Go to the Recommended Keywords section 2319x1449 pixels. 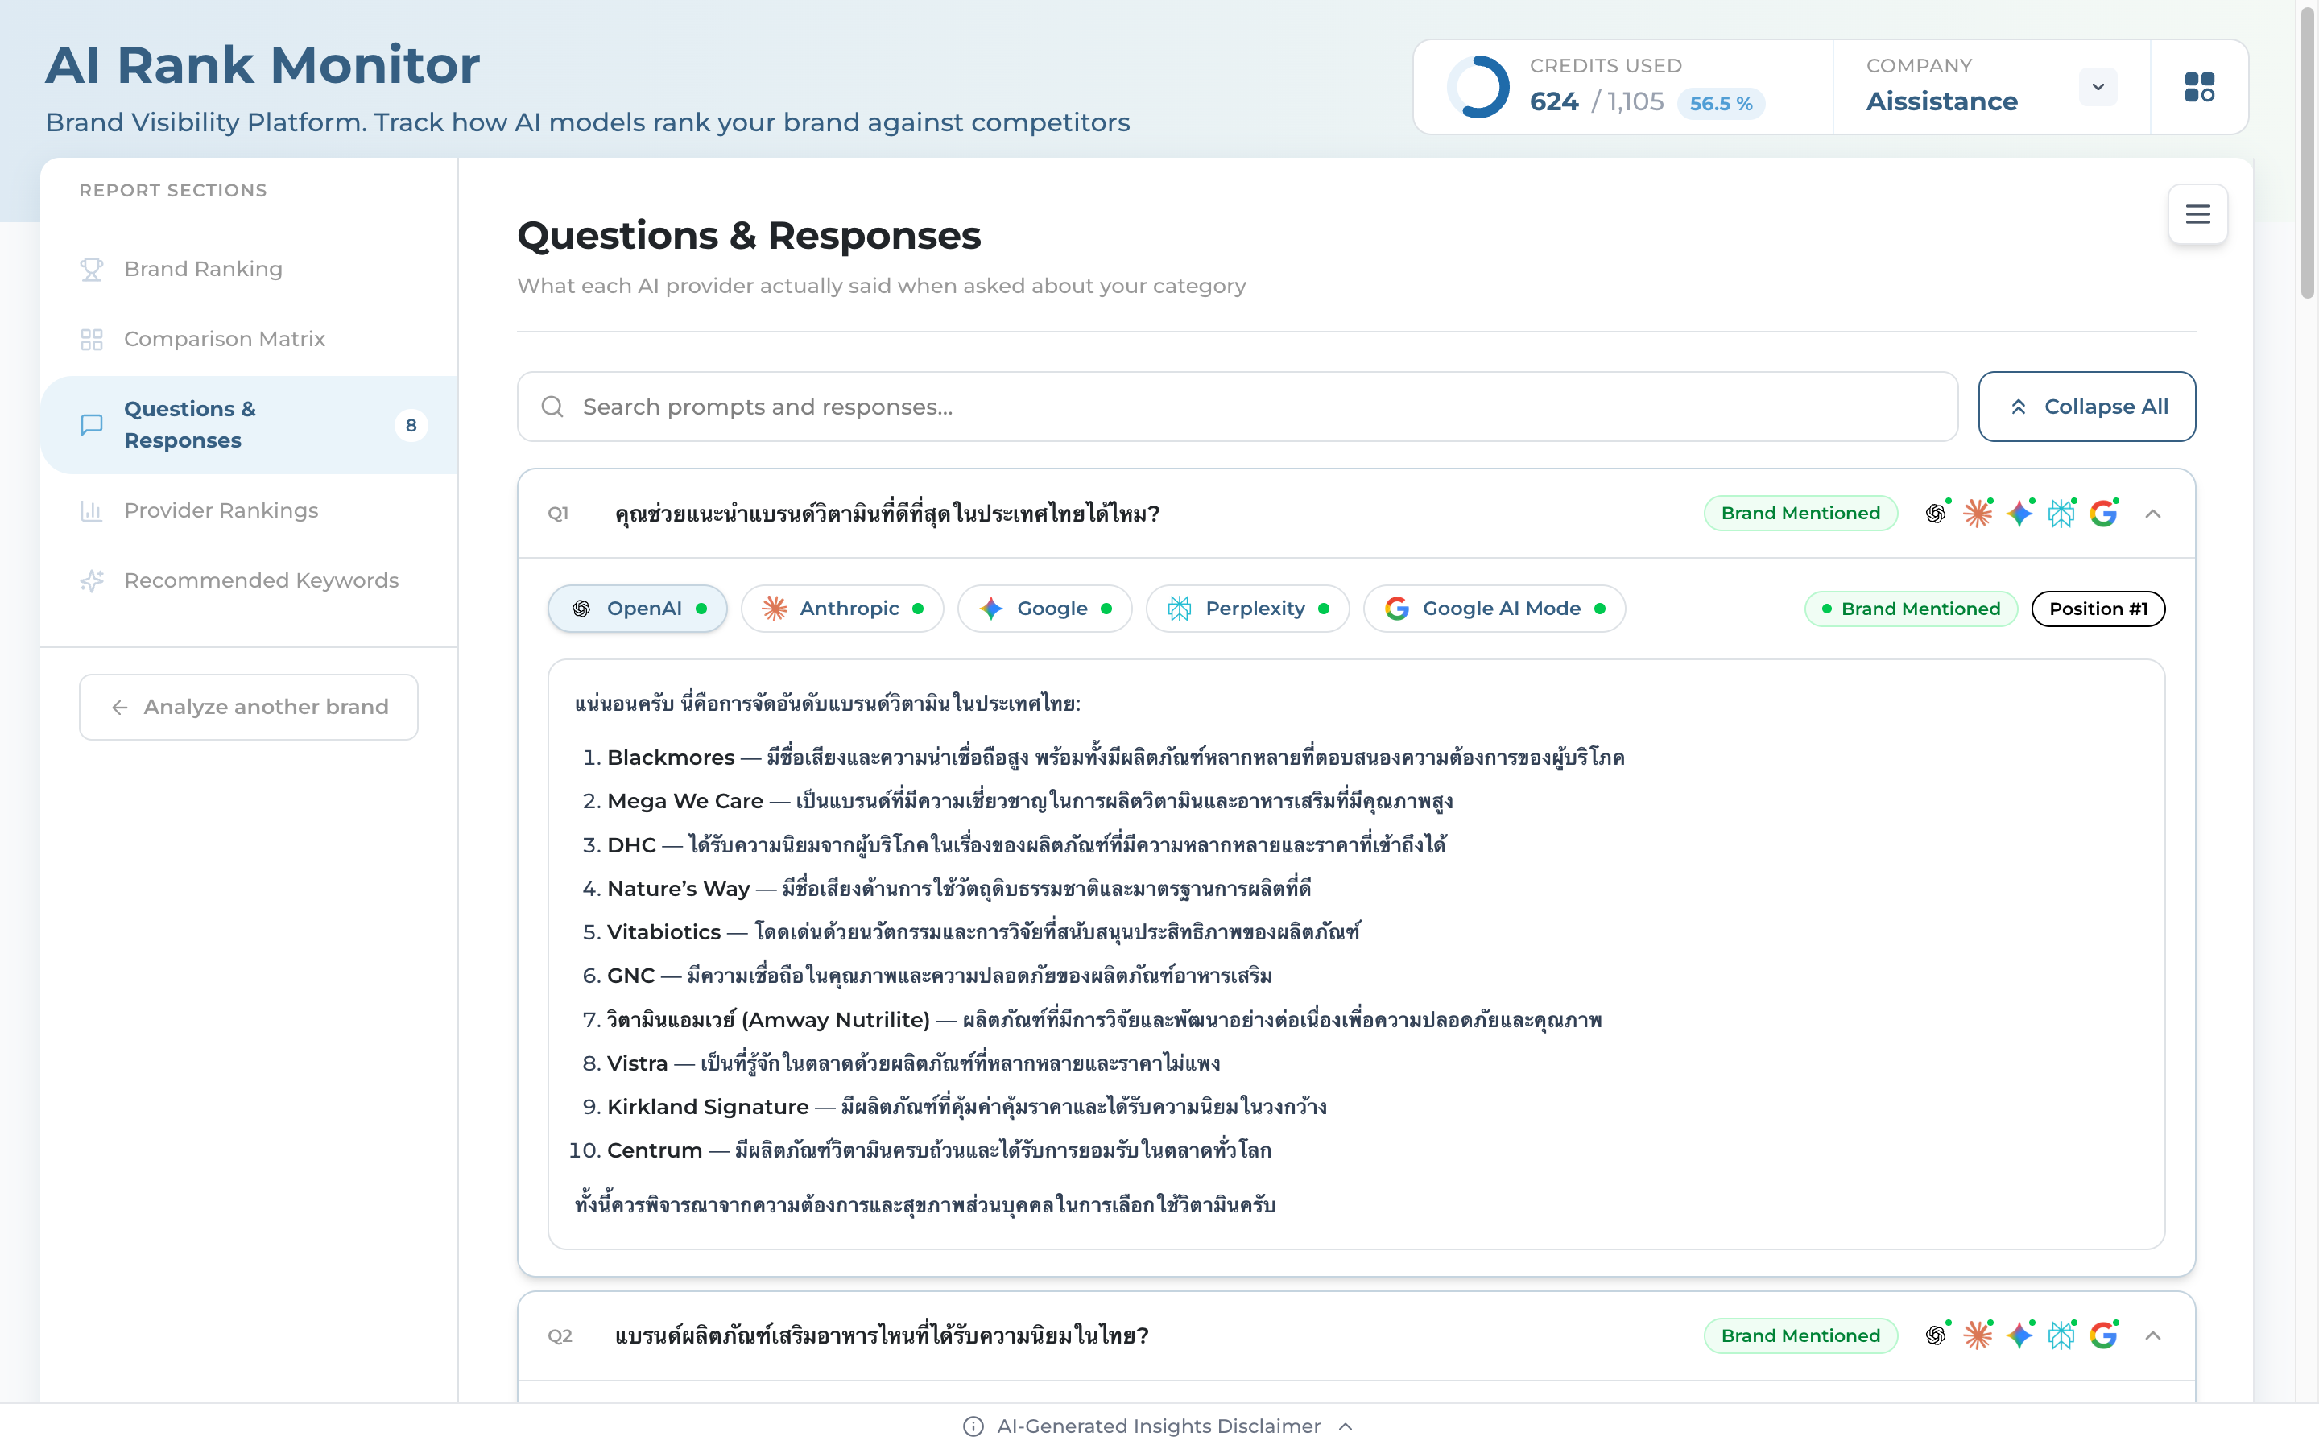[249, 580]
